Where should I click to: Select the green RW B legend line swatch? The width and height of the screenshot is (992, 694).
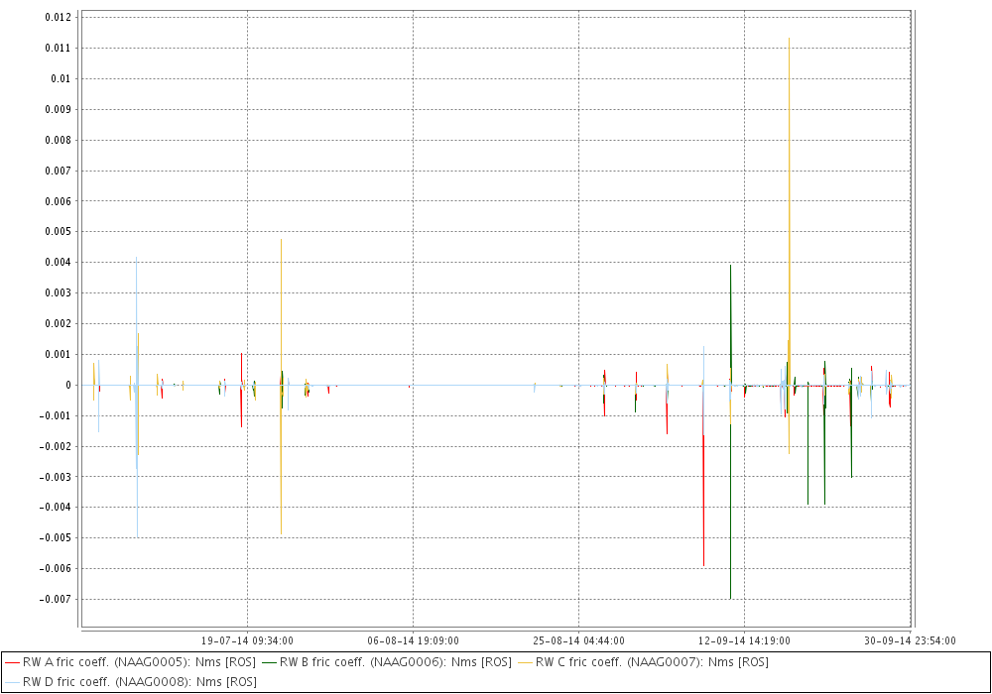(x=269, y=663)
